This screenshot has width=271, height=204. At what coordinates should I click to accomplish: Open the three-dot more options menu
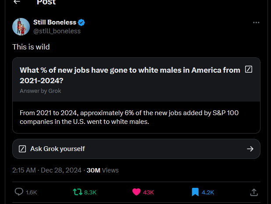click(256, 22)
